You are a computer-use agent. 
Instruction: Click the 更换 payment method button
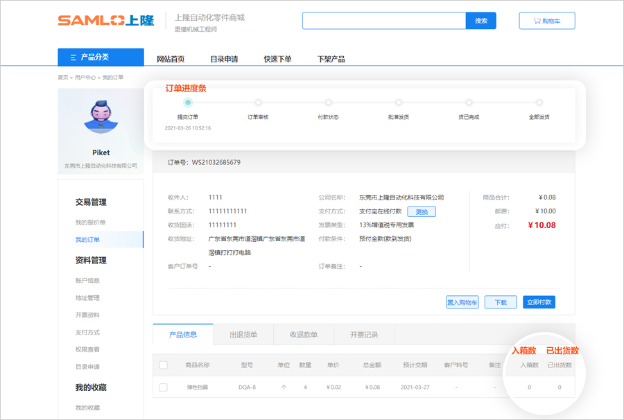point(422,211)
